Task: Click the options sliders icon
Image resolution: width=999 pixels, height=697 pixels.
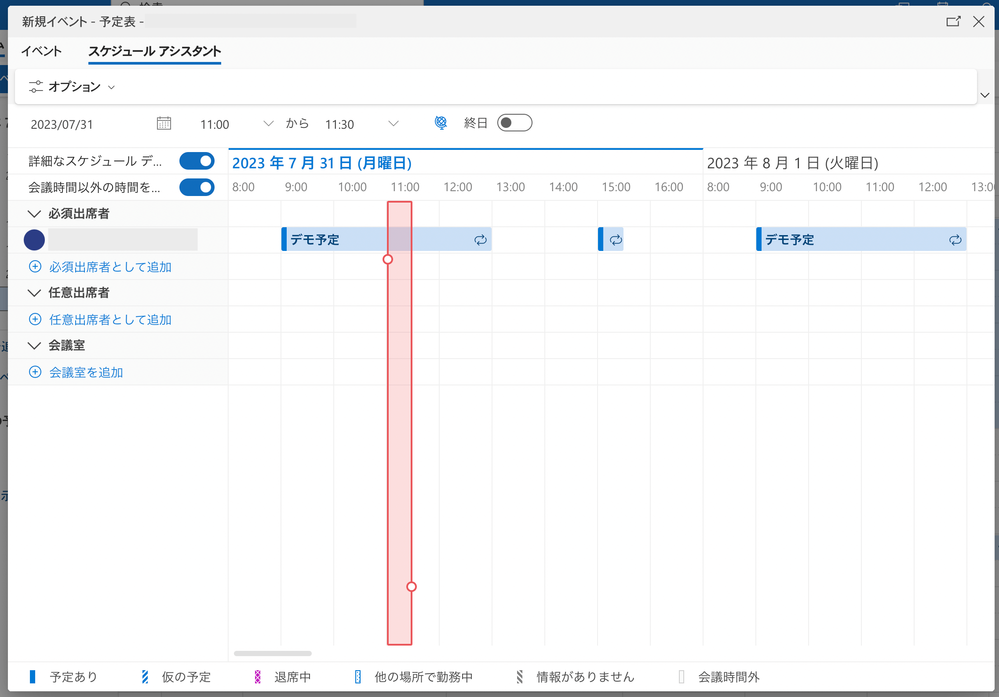Action: point(36,87)
